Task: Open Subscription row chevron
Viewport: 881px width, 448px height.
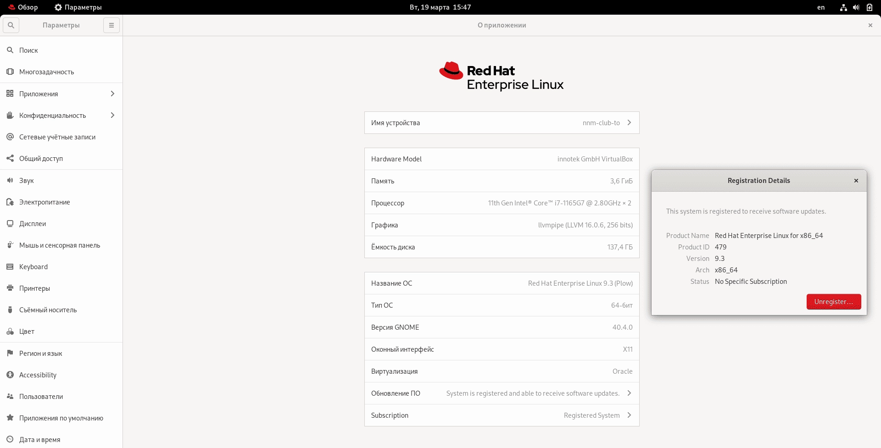Action: pyautogui.click(x=629, y=415)
